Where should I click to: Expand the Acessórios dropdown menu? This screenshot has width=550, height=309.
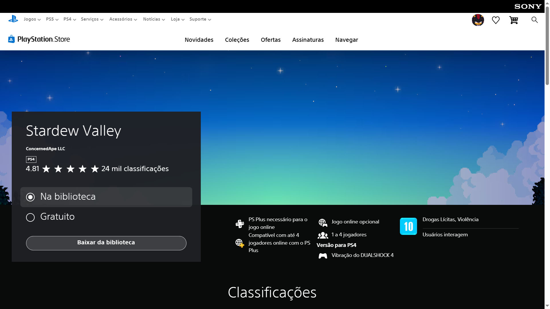tap(123, 19)
